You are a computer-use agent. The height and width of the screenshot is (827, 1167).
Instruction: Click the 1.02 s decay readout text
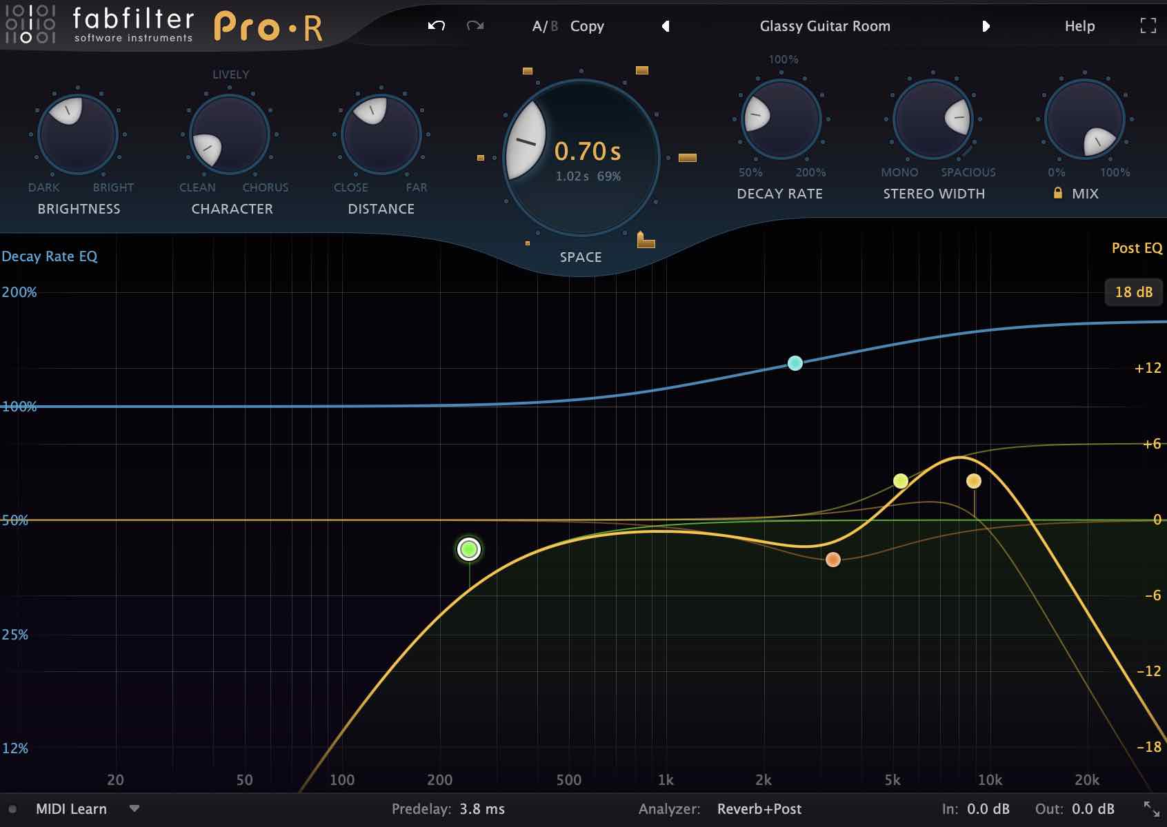[x=572, y=176]
